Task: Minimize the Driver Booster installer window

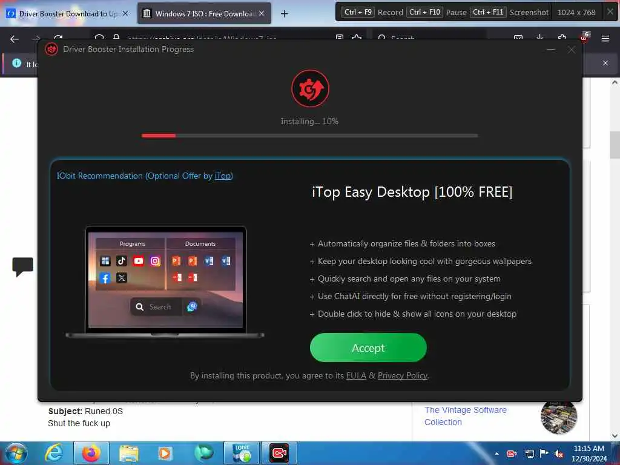Action: pos(551,50)
